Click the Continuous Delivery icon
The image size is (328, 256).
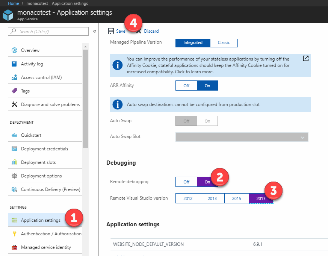point(14,189)
